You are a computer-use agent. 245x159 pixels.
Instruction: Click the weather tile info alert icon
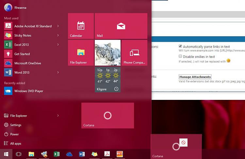click(116, 89)
